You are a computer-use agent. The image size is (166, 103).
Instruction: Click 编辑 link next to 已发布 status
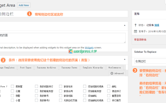click(157, 25)
